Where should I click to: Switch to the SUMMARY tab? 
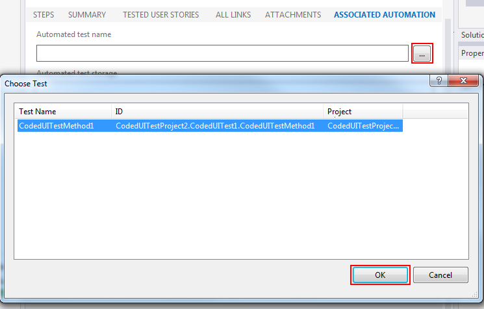[x=87, y=15]
